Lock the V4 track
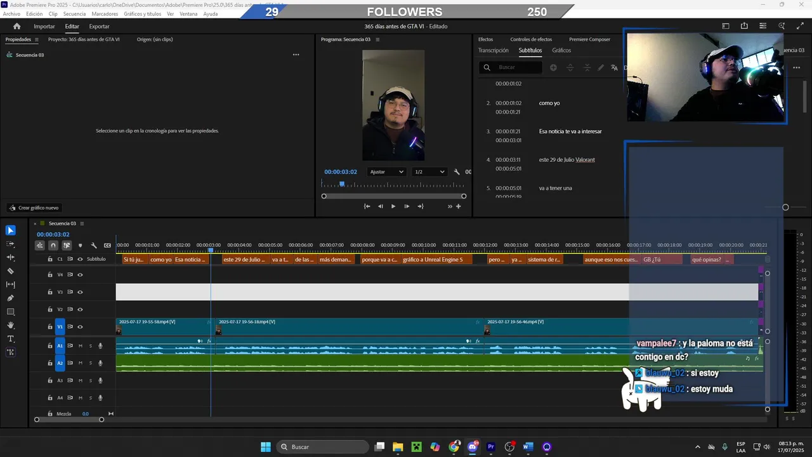Screen dimensions: 812x457 pyautogui.click(x=50, y=275)
